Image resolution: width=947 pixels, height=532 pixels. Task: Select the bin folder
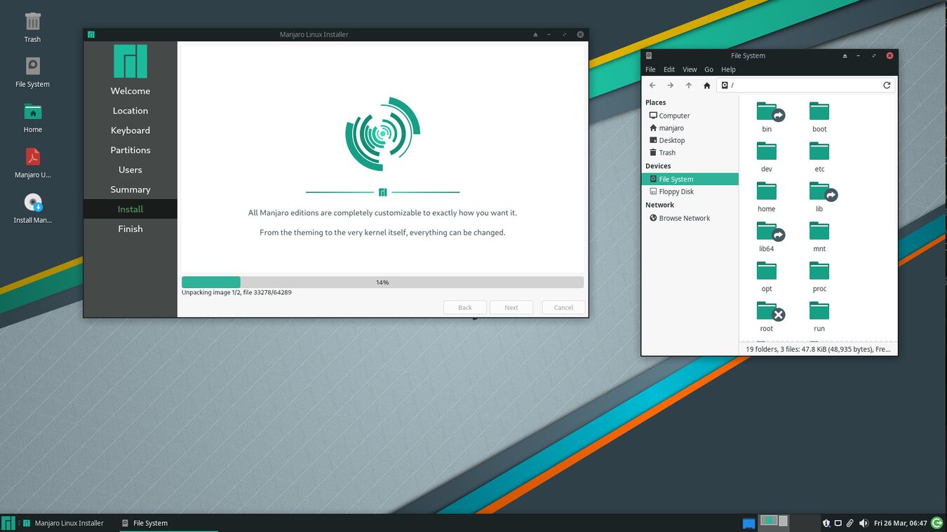point(767,117)
